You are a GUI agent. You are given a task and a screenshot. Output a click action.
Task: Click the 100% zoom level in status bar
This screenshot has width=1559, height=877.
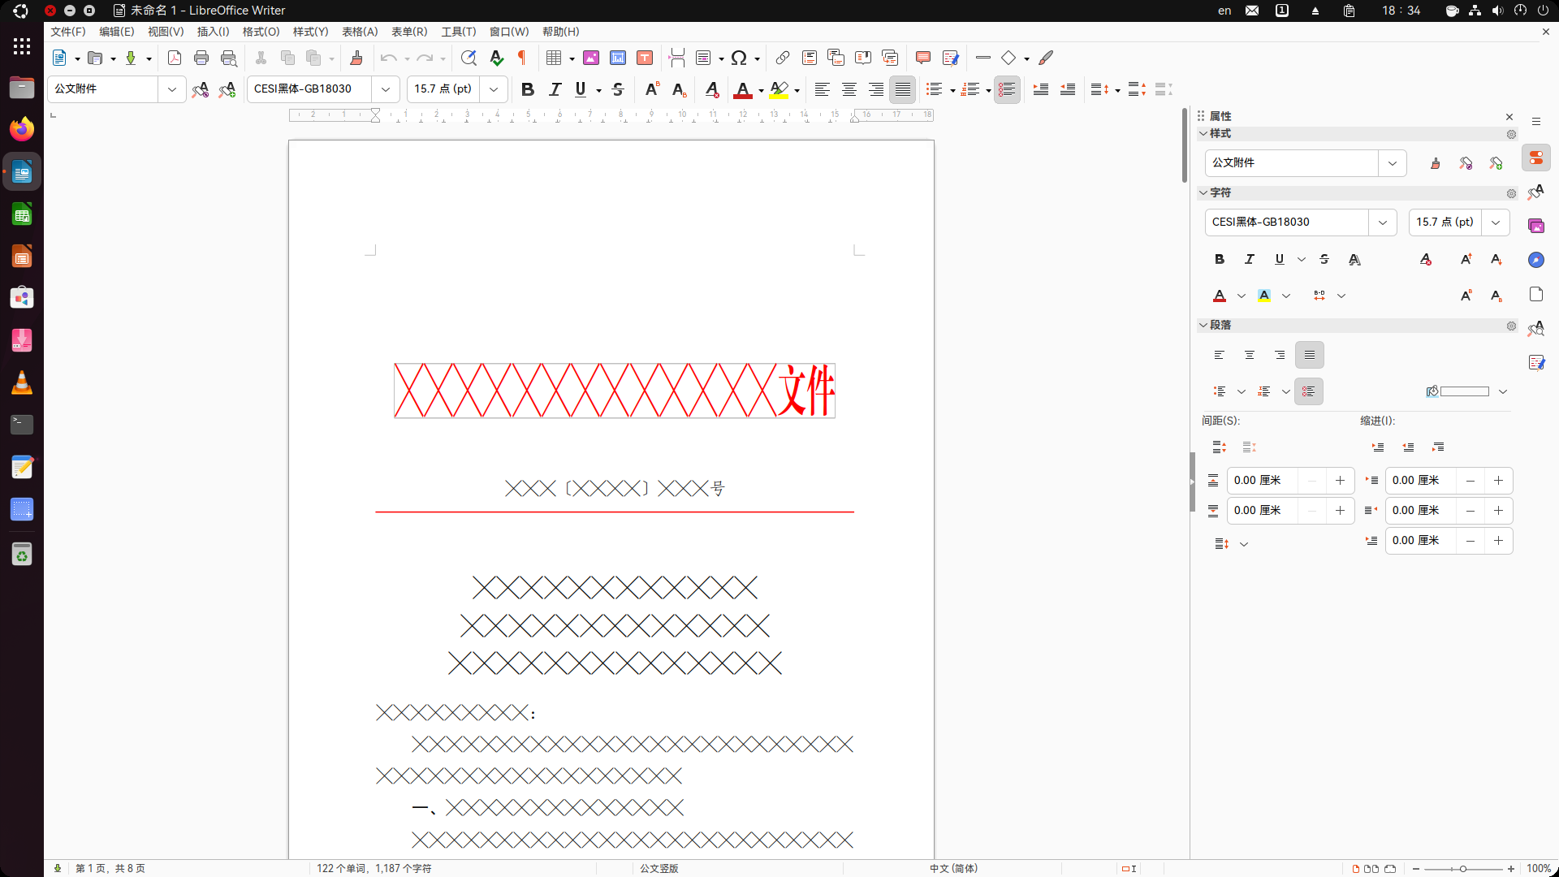[x=1539, y=868]
